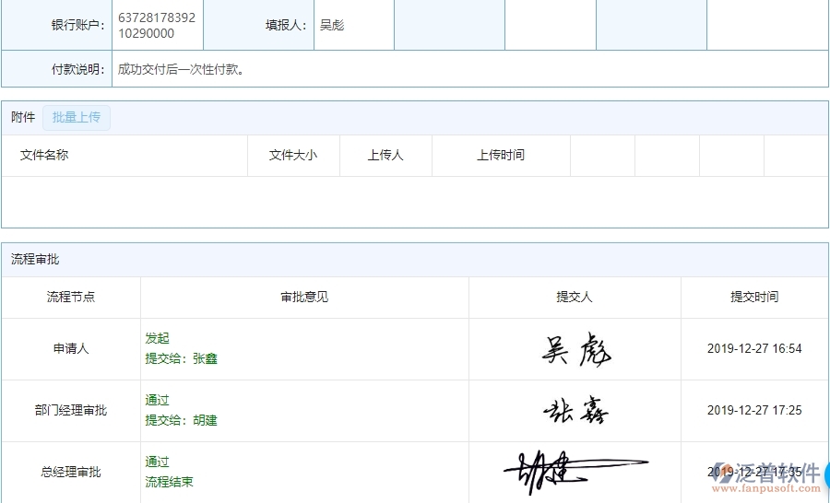The height and width of the screenshot is (503, 830).
Task: Click 通过 in the 总经理审批 row
Action: point(157,462)
